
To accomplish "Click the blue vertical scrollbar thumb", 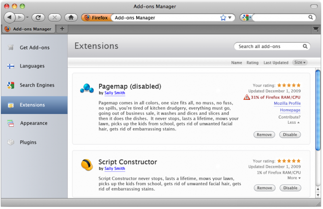I will click(x=318, y=110).
